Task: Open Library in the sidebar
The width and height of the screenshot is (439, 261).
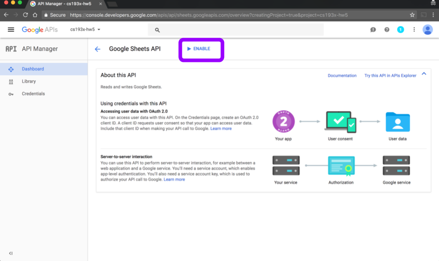Action: point(28,81)
